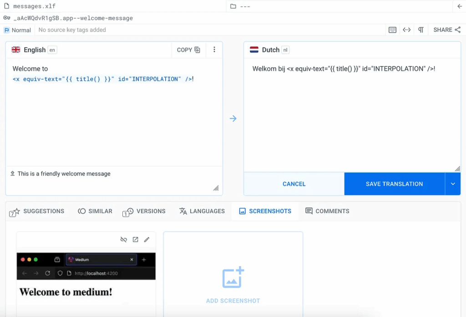Click the keyboard shortcuts icon
Screen dimensions: 466x317
[x=392, y=30]
